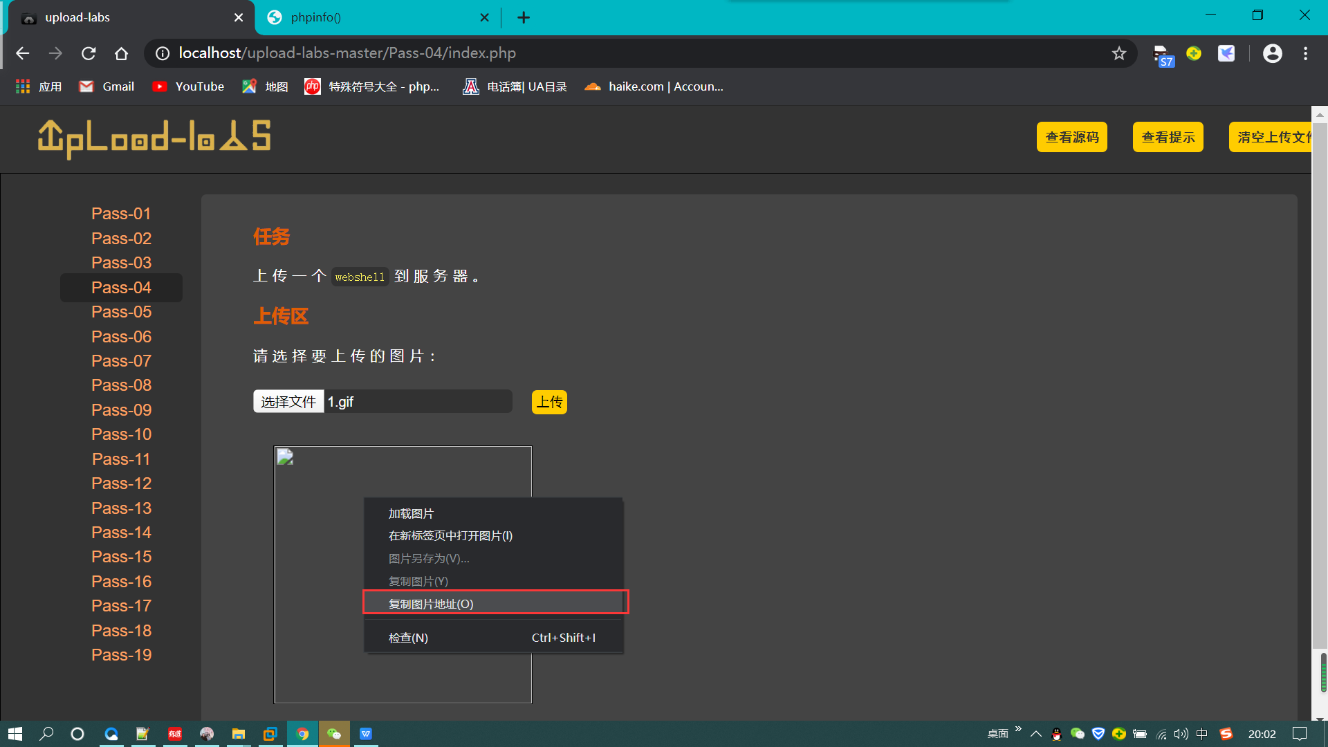Open WeChat from the taskbar
Screen dimensions: 1328x747
tap(334, 734)
